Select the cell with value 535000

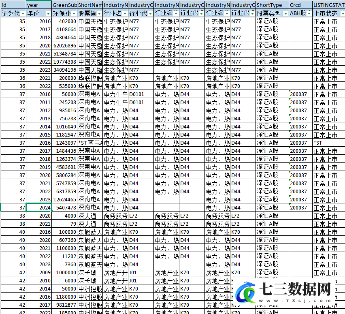coord(64,86)
